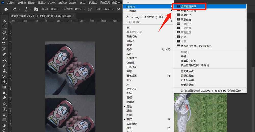Open the 滤镜(T) menu
Screen dimensions: 255x132
[x=73, y=3]
